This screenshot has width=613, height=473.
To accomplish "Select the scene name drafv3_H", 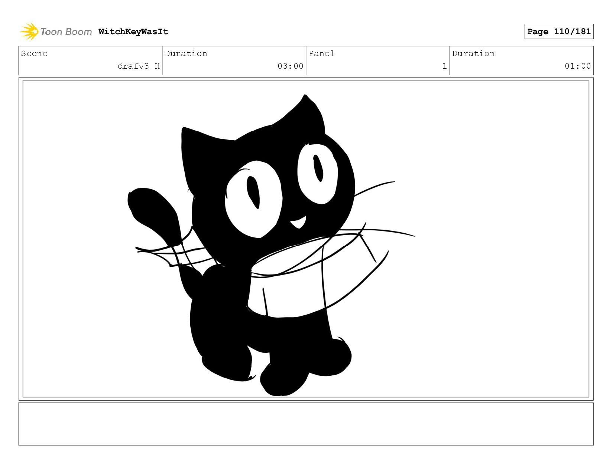I will point(139,66).
